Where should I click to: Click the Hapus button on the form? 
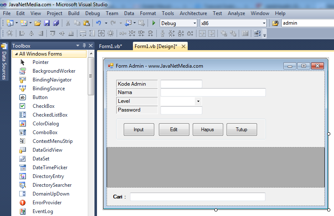[x=208, y=130]
